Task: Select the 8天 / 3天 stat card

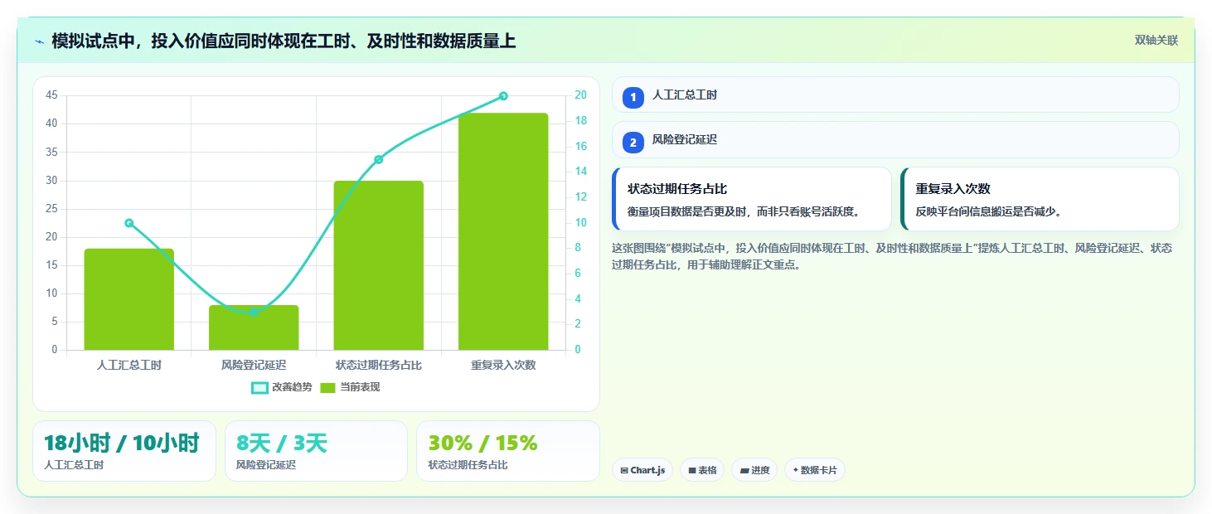Action: [316, 451]
